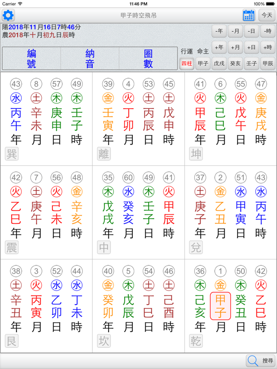This screenshot has width=277, height=369.
Task: Tap circled number 1 in 乾 palace
Action: pyautogui.click(x=220, y=271)
